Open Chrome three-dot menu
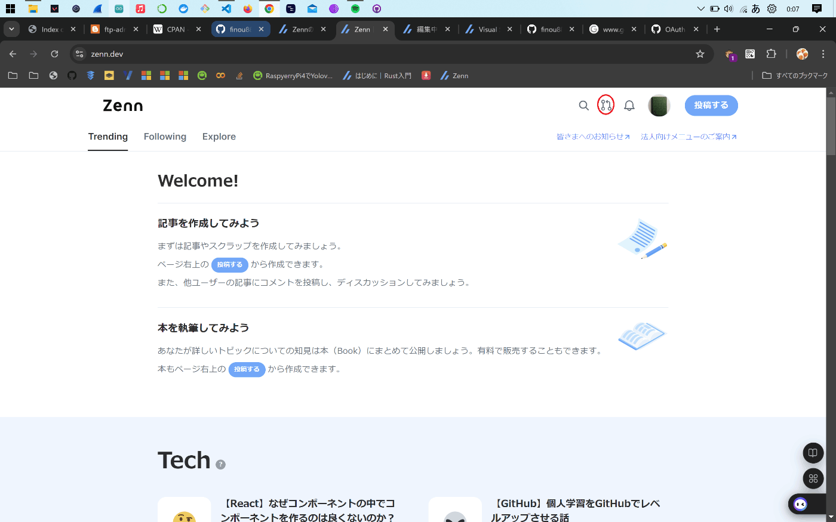836x522 pixels. [823, 54]
